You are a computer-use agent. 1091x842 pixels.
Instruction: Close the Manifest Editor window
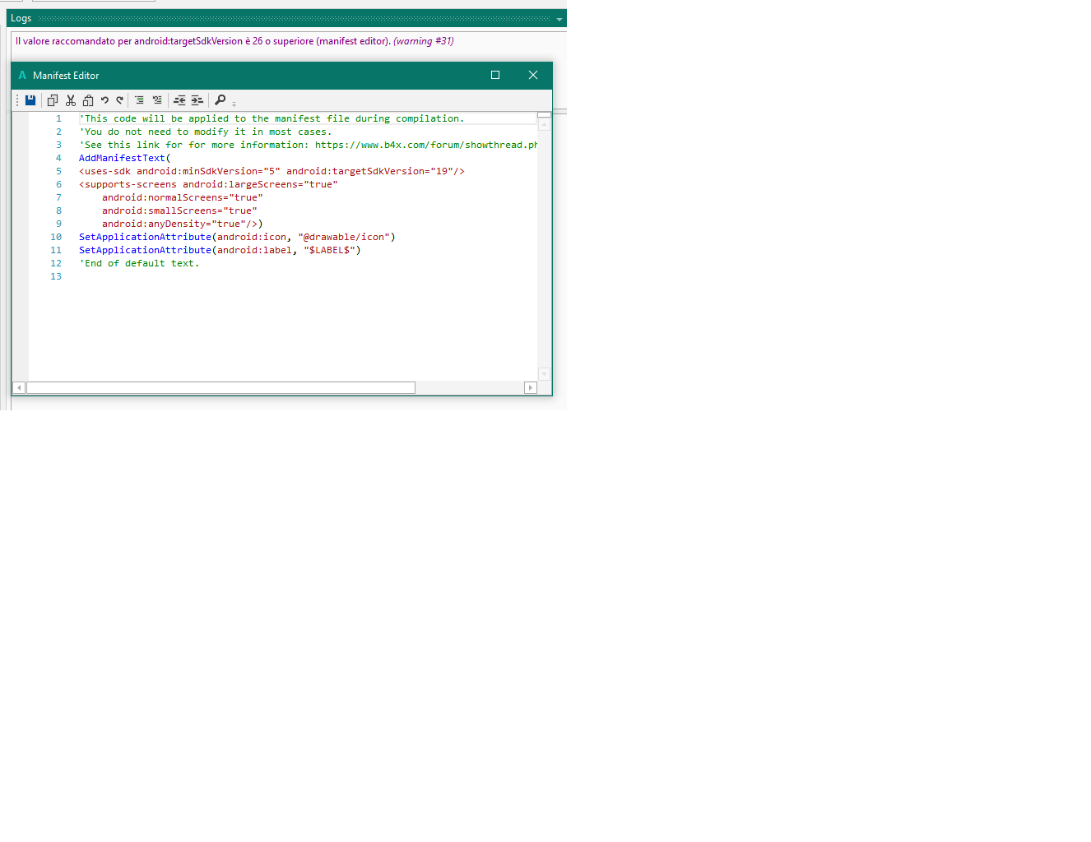pos(533,75)
